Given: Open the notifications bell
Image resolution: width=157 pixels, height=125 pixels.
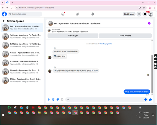Looking at the screenshot, I should 145,14.
